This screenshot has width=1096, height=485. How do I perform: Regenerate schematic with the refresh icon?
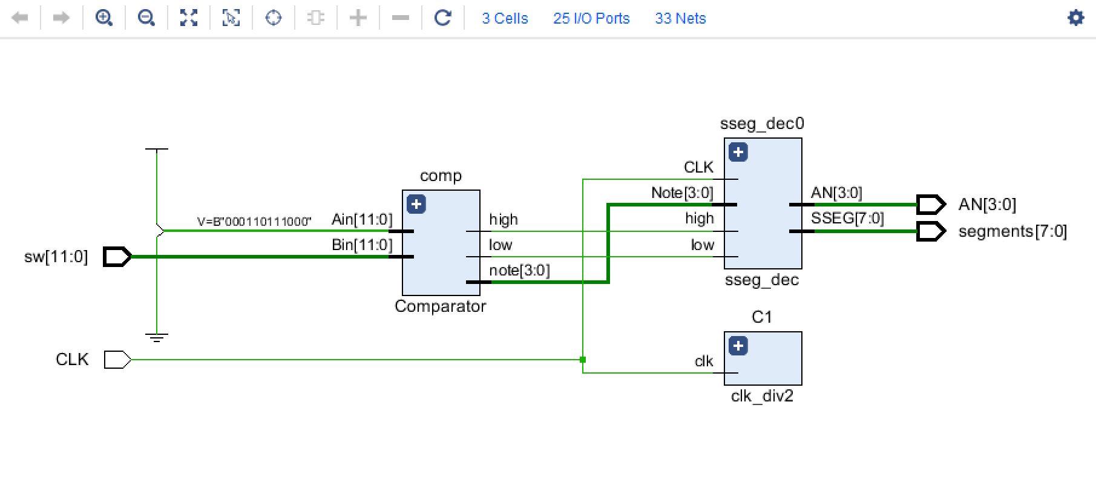[x=443, y=18]
